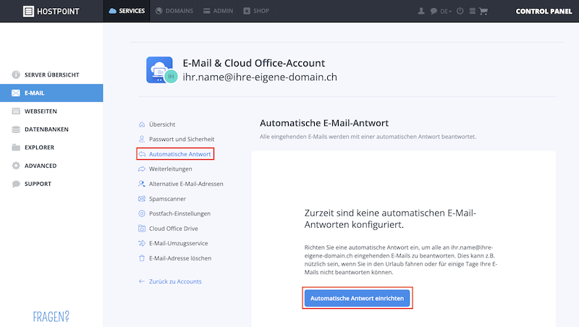
Task: Click the trash icon for E-Mail-Adresse löschen
Action: 142,258
